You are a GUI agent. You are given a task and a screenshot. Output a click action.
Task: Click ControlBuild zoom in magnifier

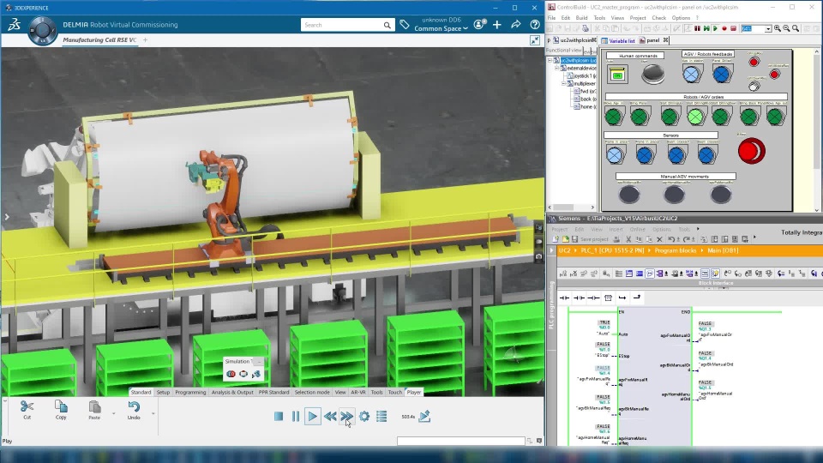point(778,28)
